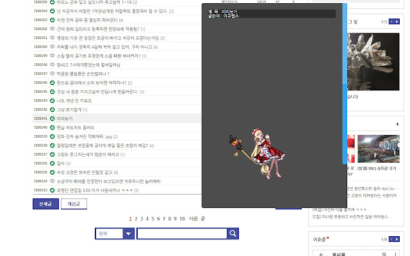The width and height of the screenshot is (410, 256).
Task: Click the green image icon on row 7280340
Action: coord(53,127)
